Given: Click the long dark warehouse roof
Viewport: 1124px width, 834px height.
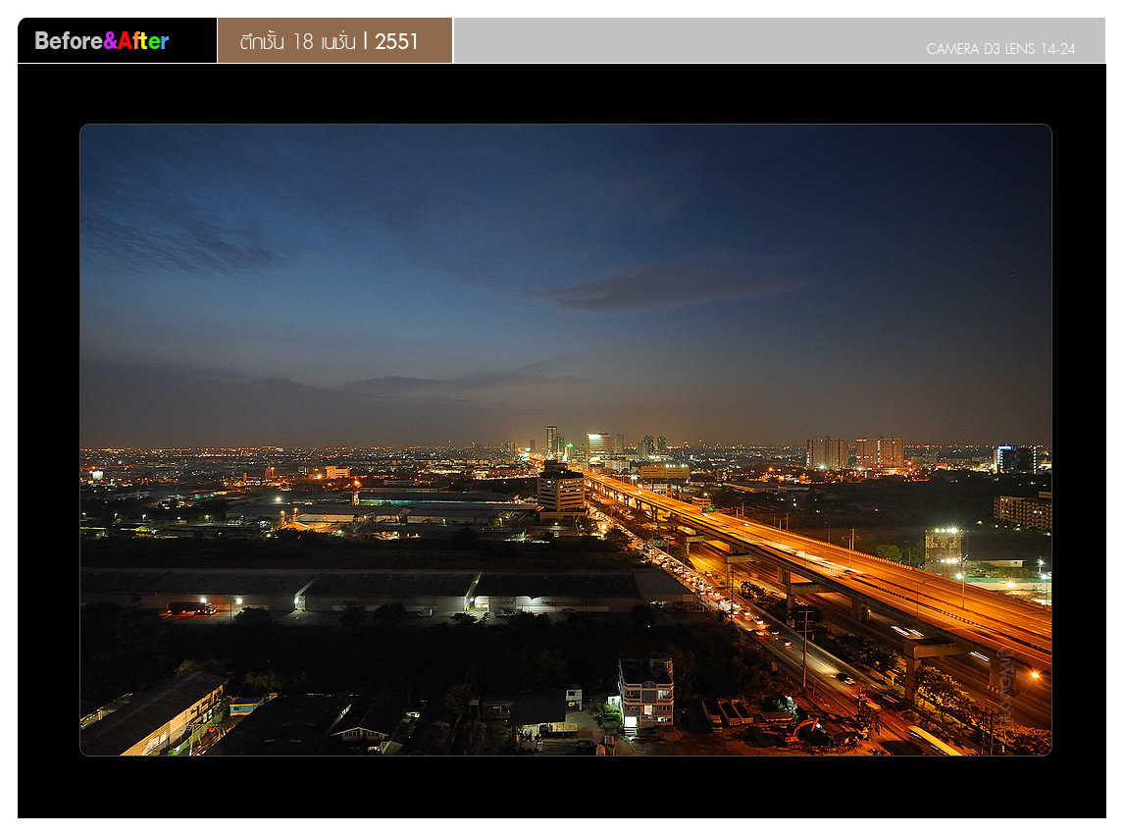Looking at the screenshot, I should coord(392,586).
